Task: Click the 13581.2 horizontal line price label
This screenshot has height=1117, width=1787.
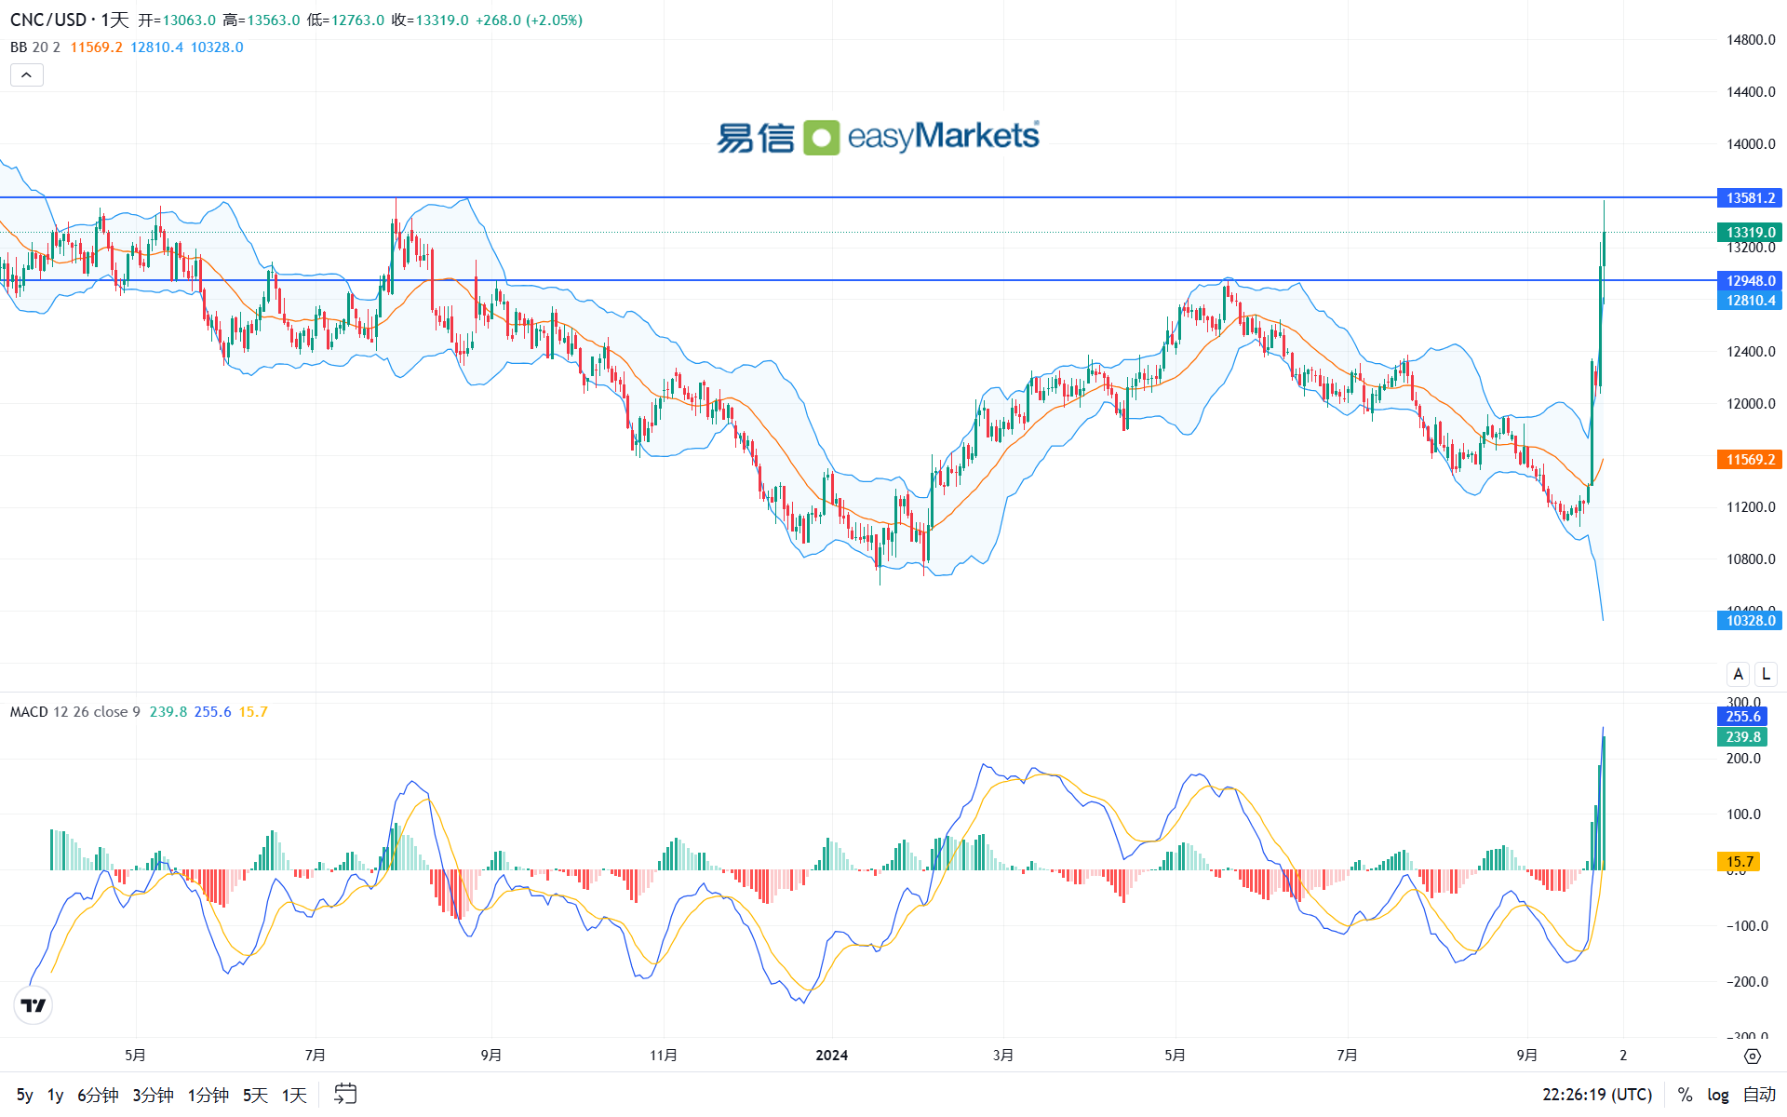Action: [1750, 198]
